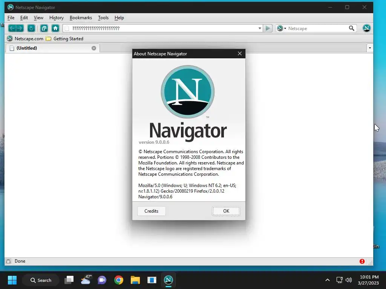Click OK in the About dialog
The image size is (386, 289).
(226, 211)
